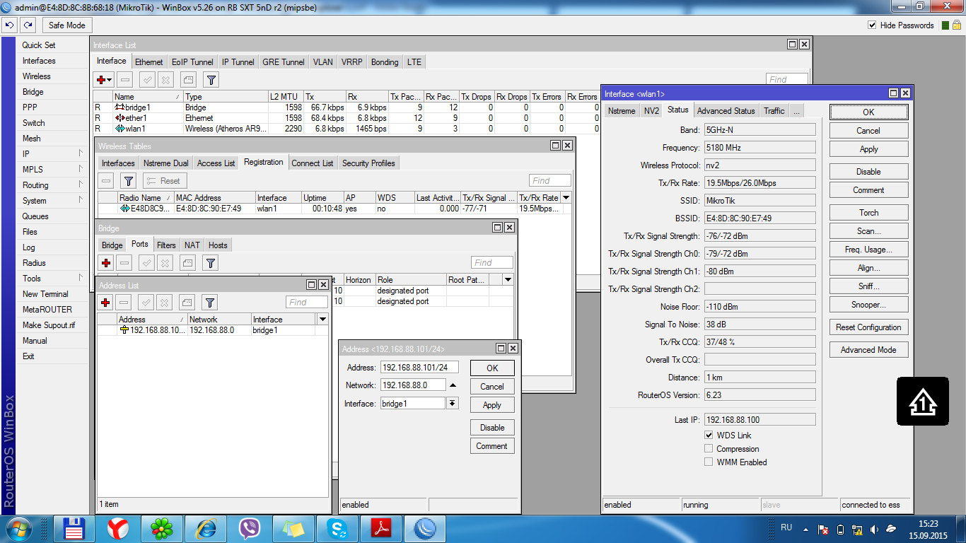This screenshot has width=966, height=543.
Task: Click the save floppy icon in taskbar
Action: coord(74,529)
